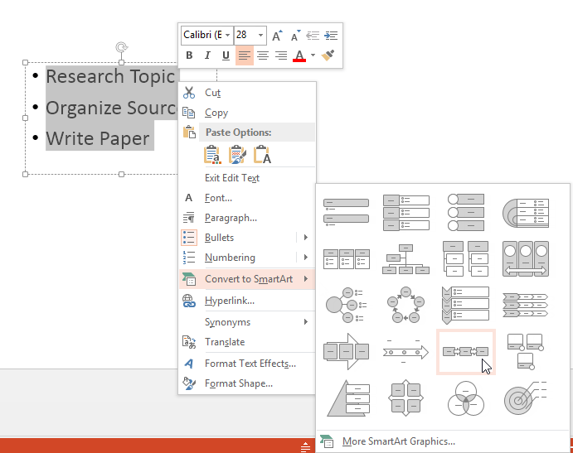Click the Increase Font Size icon
The image size is (573, 453).
277,36
